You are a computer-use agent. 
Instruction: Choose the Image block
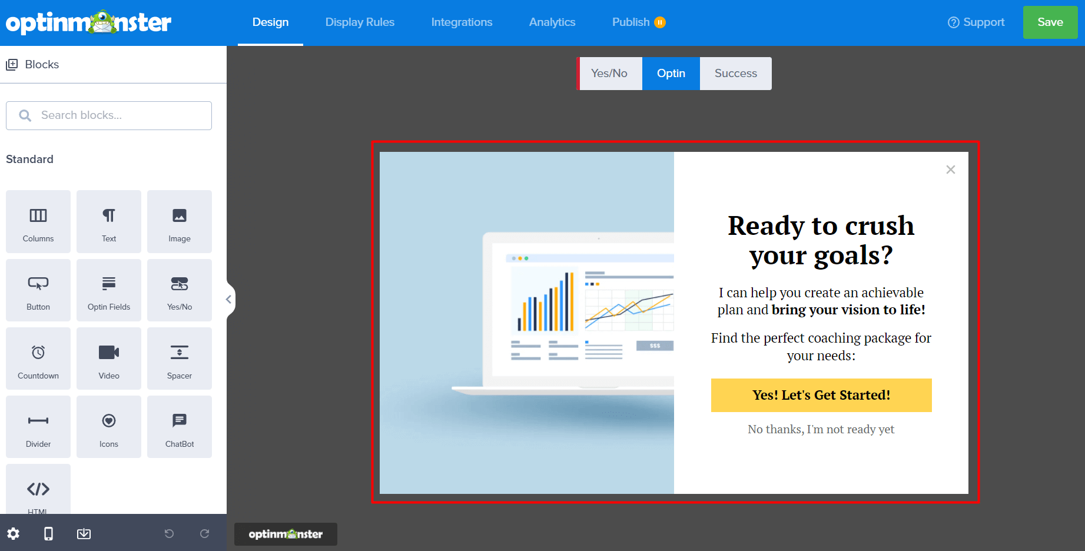tap(180, 222)
